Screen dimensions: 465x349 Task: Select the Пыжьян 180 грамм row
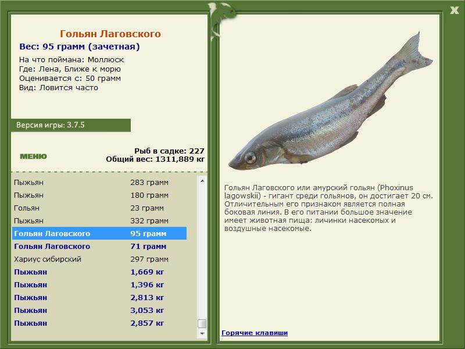click(x=99, y=195)
